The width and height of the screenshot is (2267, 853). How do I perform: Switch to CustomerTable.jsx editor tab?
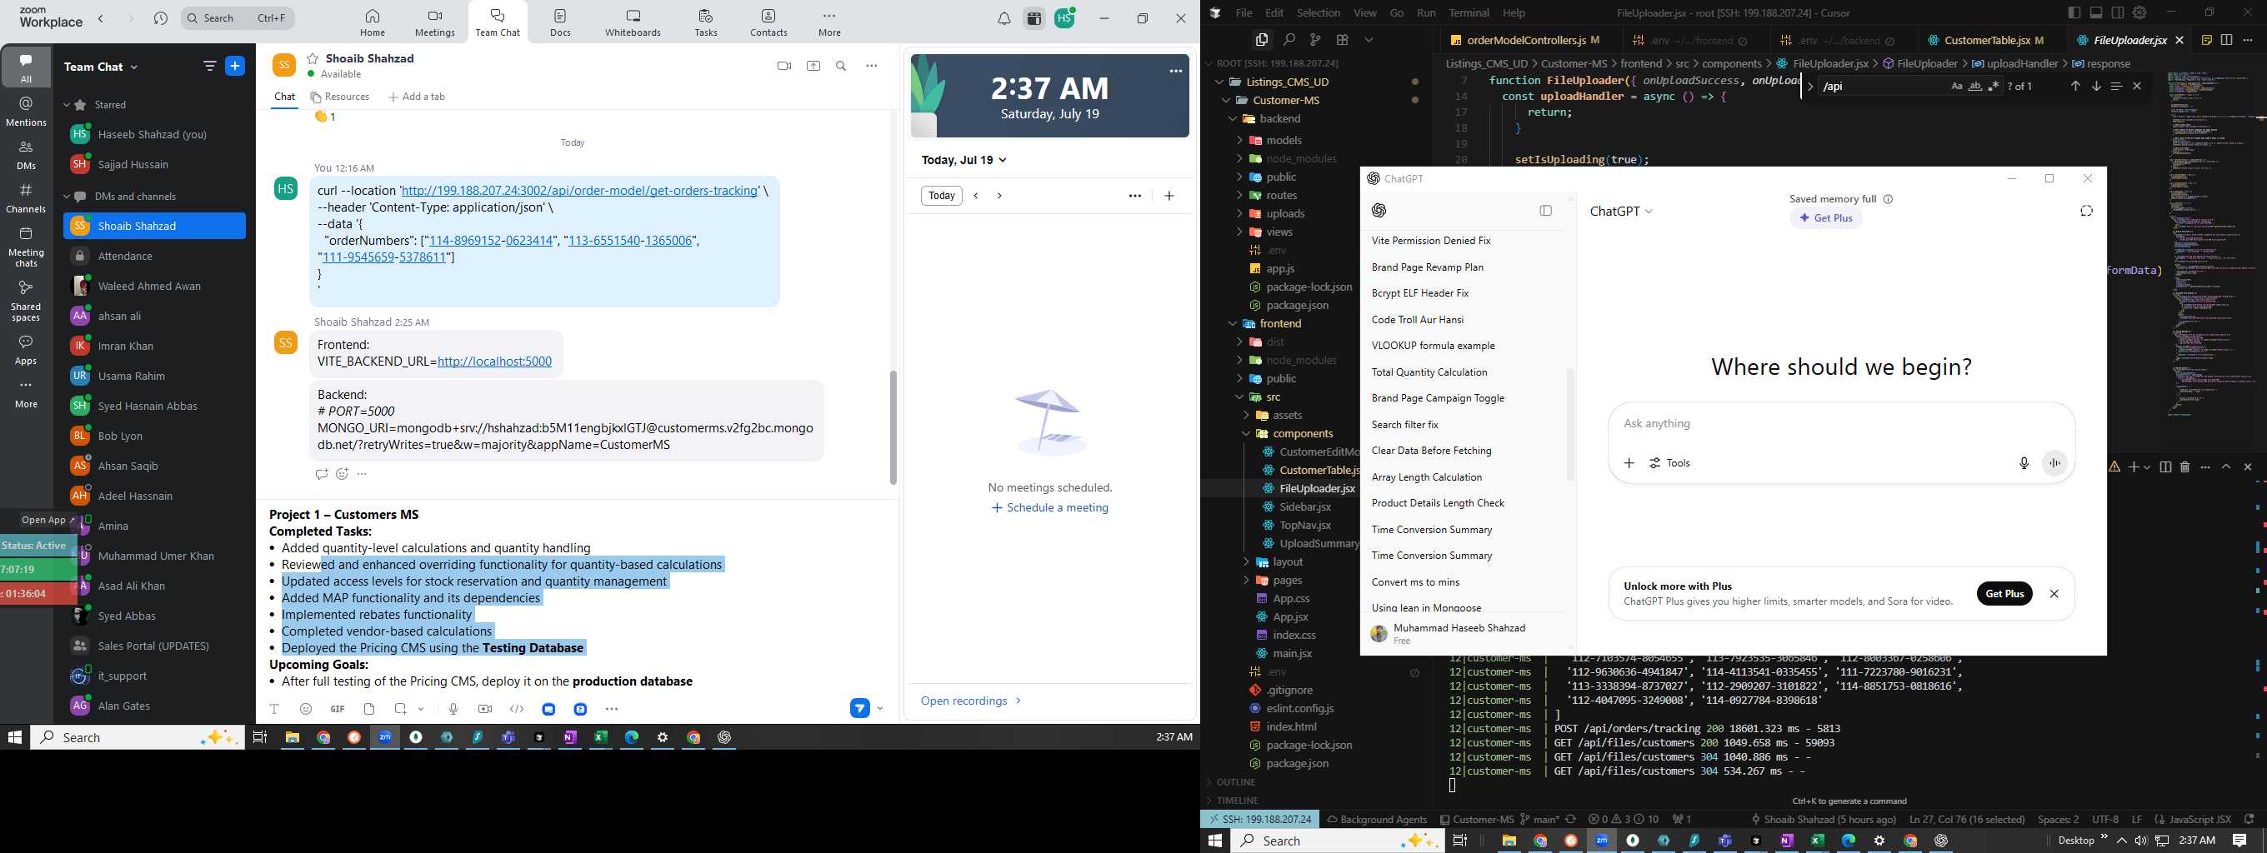coord(1985,40)
